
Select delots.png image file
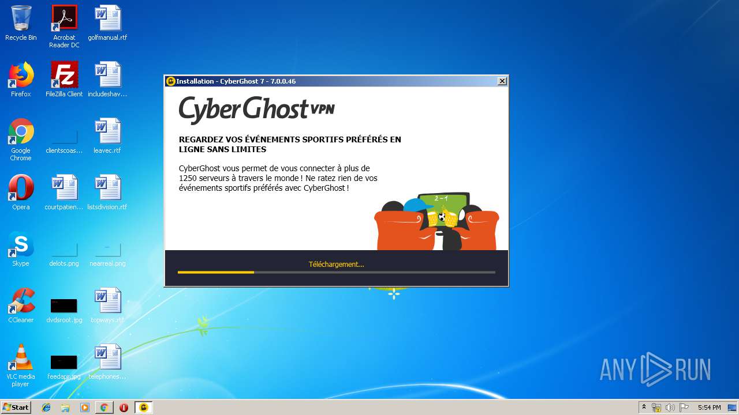[x=64, y=254]
